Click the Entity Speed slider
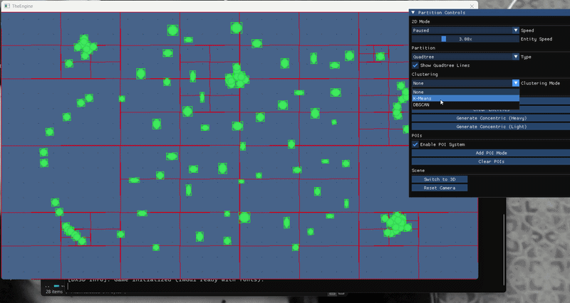 (x=465, y=39)
